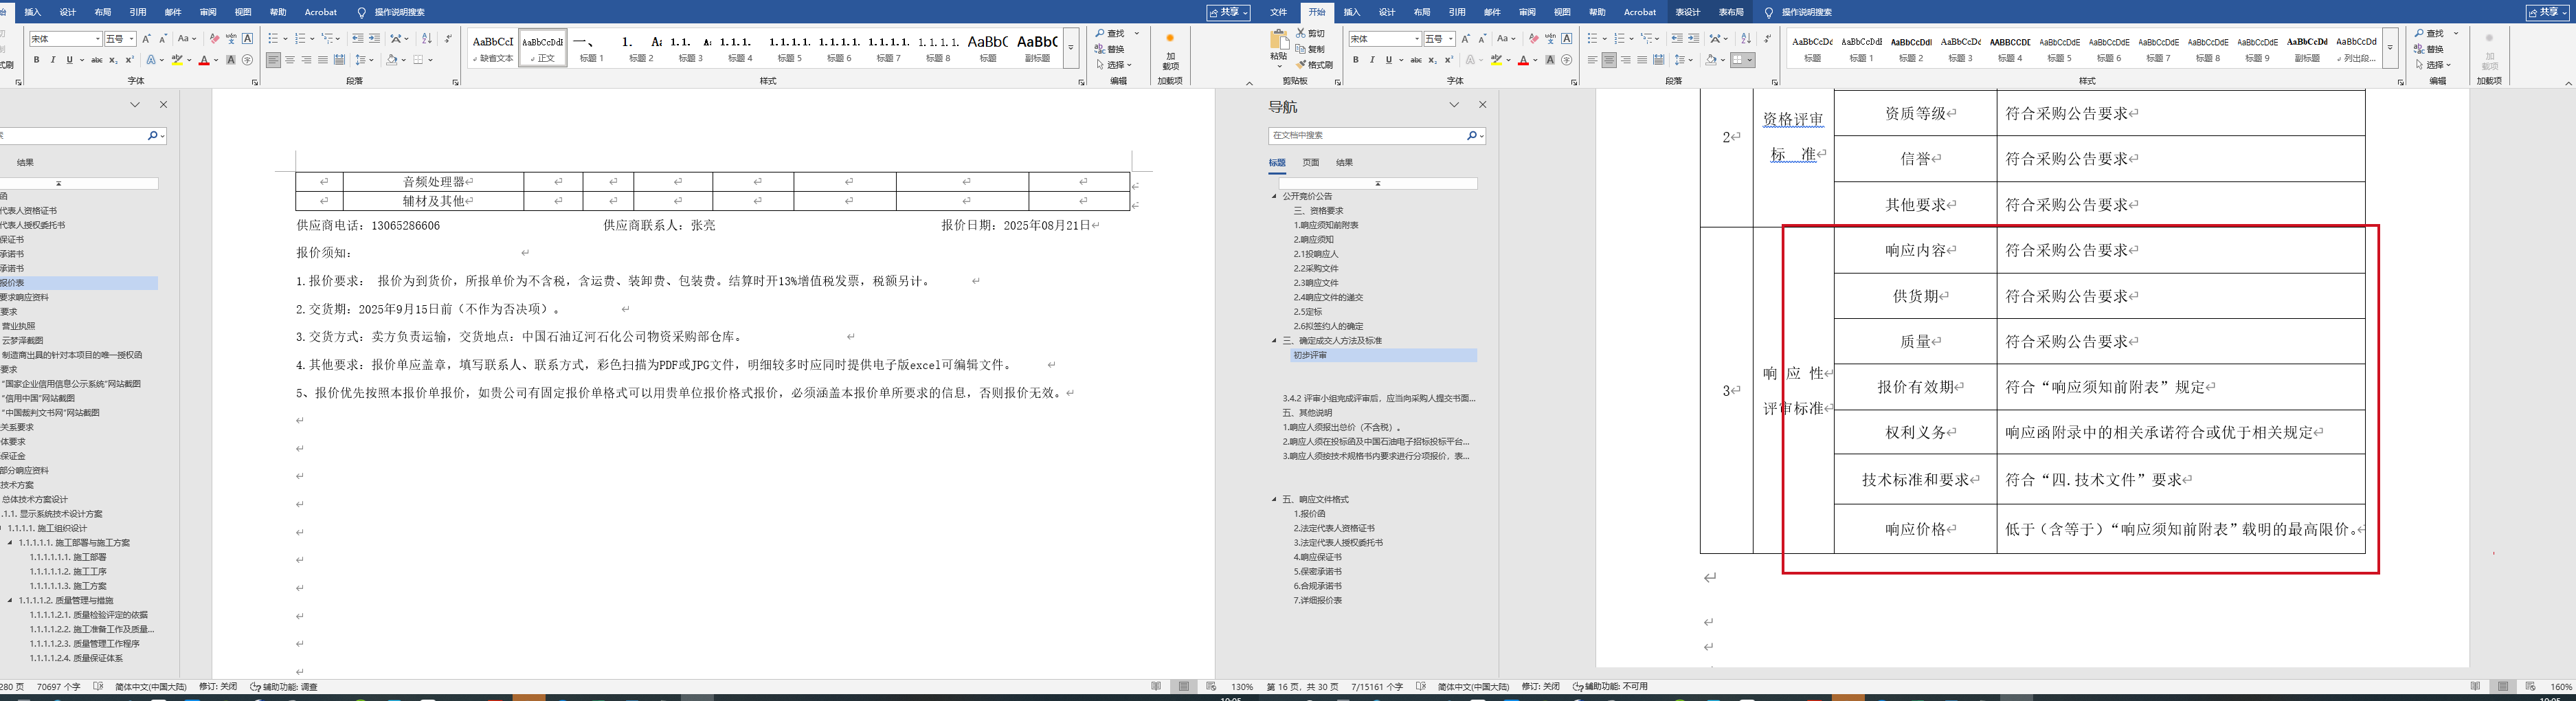Pick text highlight color in left window
The width and height of the screenshot is (2576, 701).
click(177, 60)
